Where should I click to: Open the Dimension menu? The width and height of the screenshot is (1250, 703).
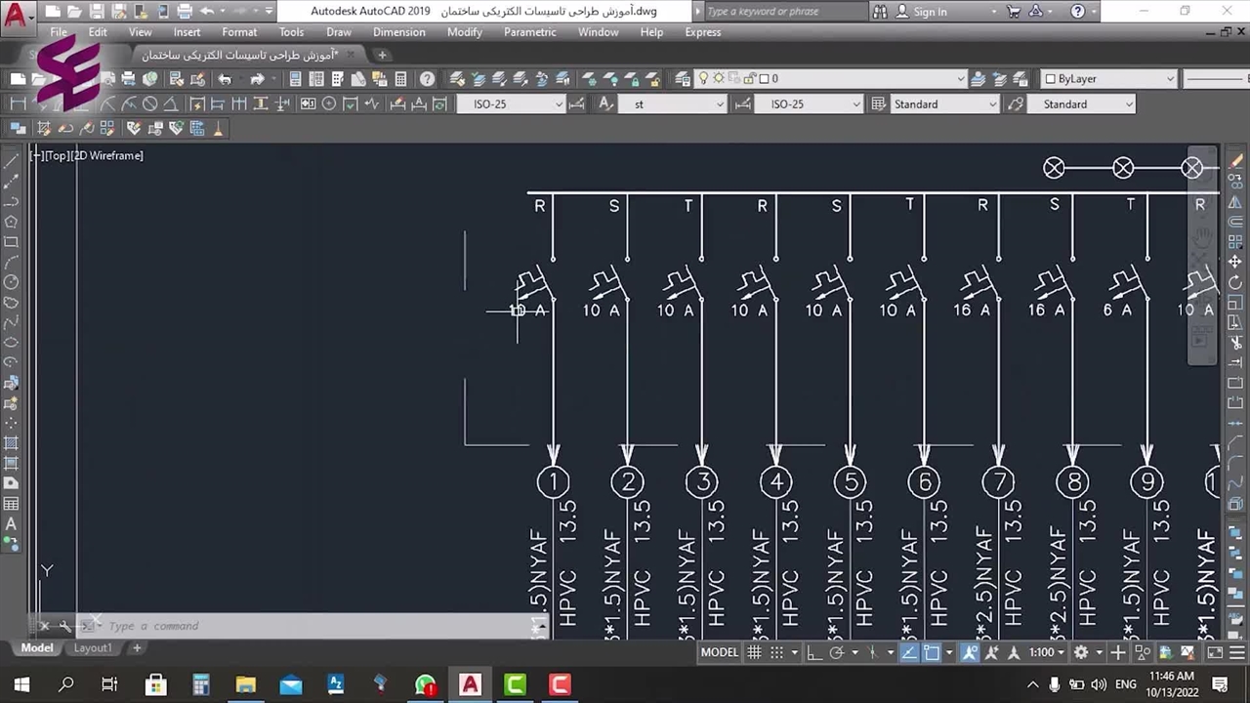tap(398, 32)
